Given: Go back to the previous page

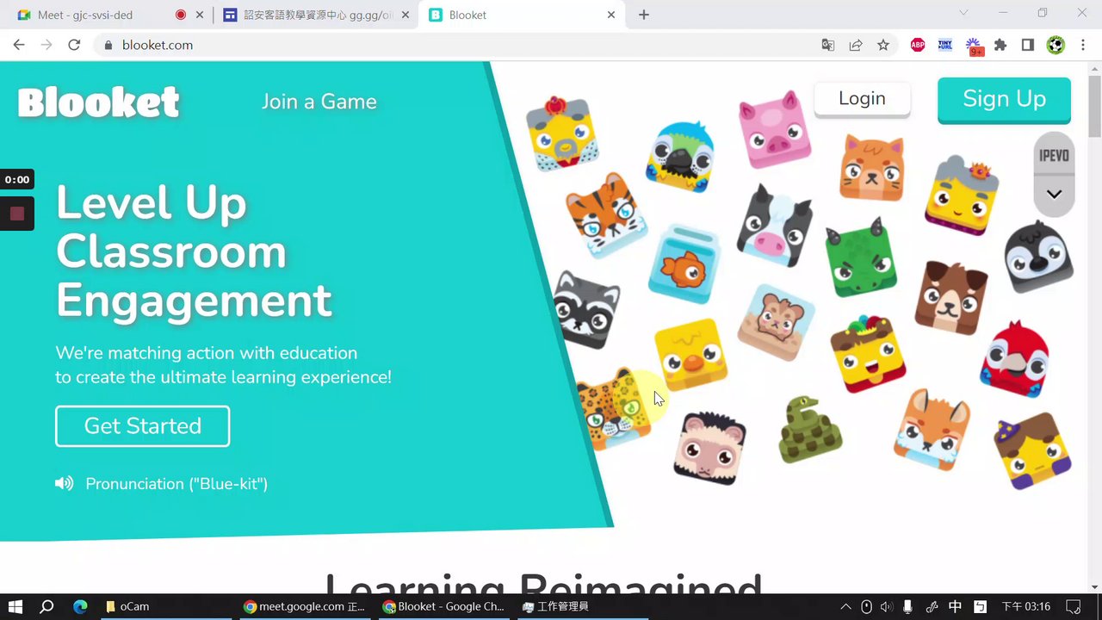Looking at the screenshot, I should pos(19,45).
